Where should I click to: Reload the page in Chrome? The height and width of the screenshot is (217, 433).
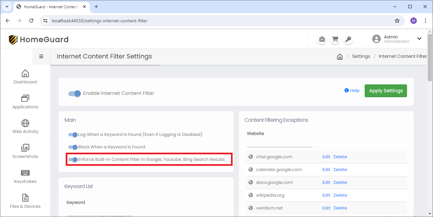point(31,21)
